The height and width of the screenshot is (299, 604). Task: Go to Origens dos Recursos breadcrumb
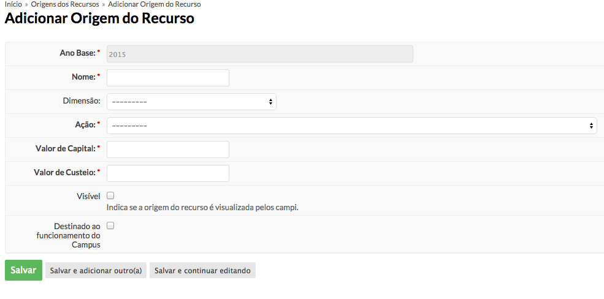65,4
